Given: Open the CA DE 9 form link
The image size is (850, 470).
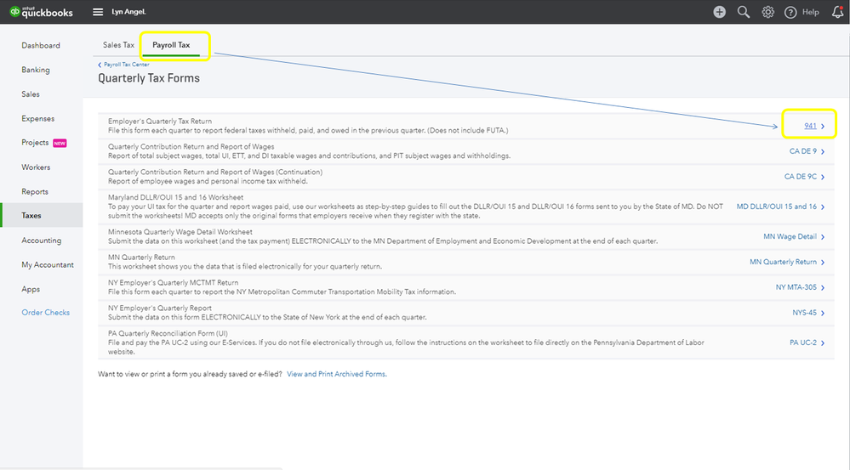Looking at the screenshot, I should point(803,151).
